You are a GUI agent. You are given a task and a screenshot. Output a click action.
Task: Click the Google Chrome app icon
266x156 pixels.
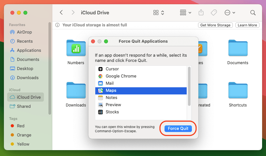pos(100,76)
